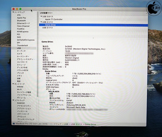Select カメラ in sidebar
The width and height of the screenshot is (162, 137).
click(19, 54)
